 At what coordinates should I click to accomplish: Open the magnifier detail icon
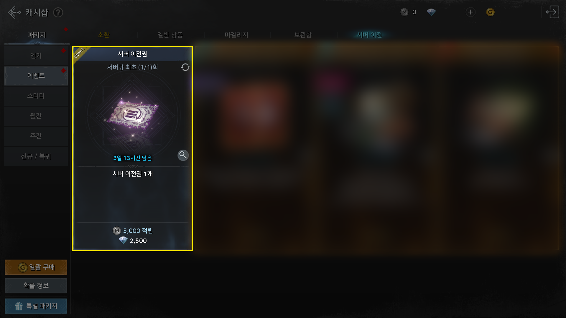(x=183, y=155)
